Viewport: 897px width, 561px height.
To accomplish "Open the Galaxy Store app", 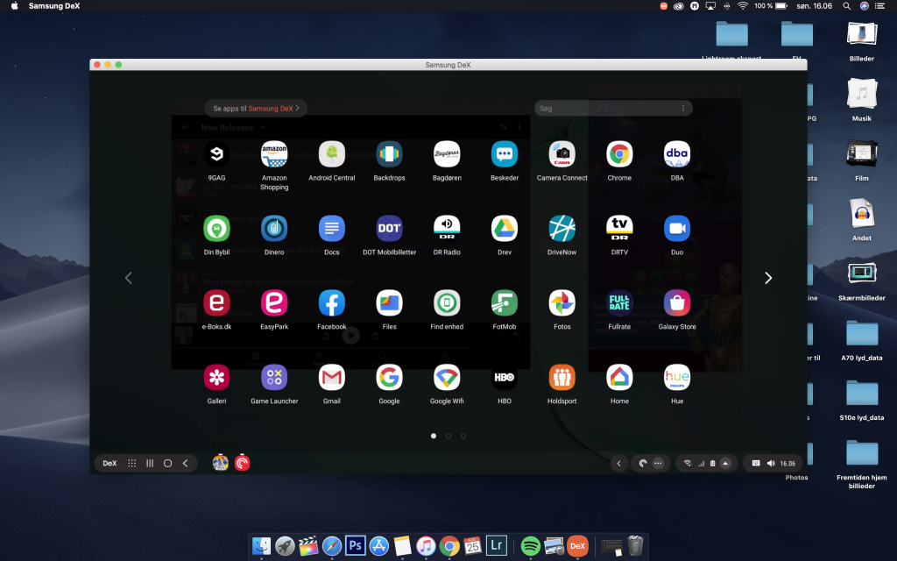I will (x=677, y=302).
